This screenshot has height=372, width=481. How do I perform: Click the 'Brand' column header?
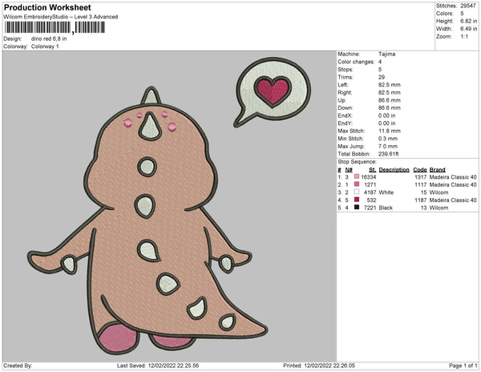pyautogui.click(x=437, y=170)
